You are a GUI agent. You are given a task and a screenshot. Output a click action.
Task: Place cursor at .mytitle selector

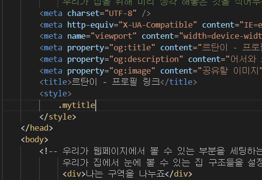[x=77, y=105]
